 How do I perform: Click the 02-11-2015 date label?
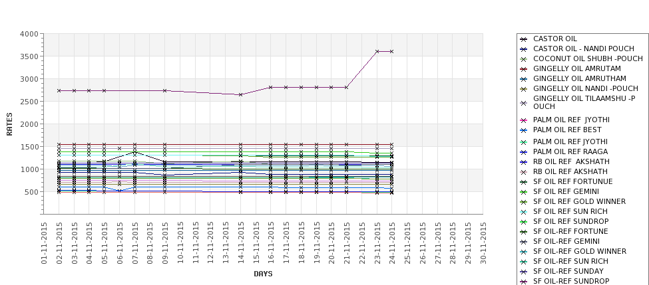59,243
